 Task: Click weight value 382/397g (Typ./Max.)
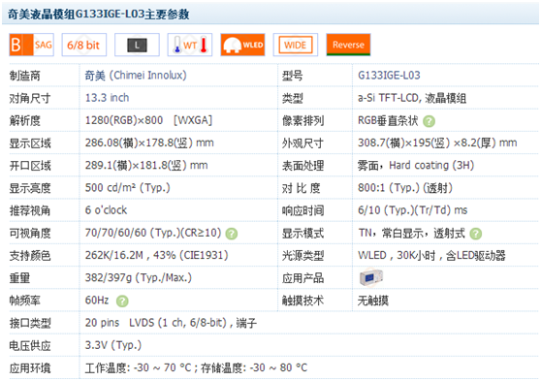(x=139, y=278)
